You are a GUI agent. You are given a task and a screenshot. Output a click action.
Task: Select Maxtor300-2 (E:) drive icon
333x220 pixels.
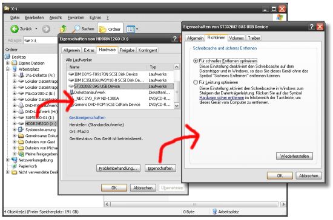pos(21,93)
